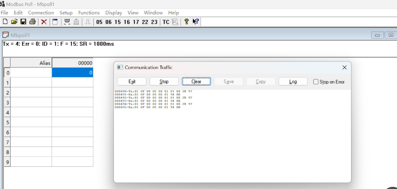Select function 06 in the toolbar
The image size is (397, 189).
tap(108, 22)
